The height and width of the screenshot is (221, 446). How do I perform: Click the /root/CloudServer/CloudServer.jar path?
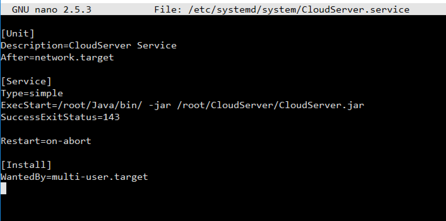point(270,105)
